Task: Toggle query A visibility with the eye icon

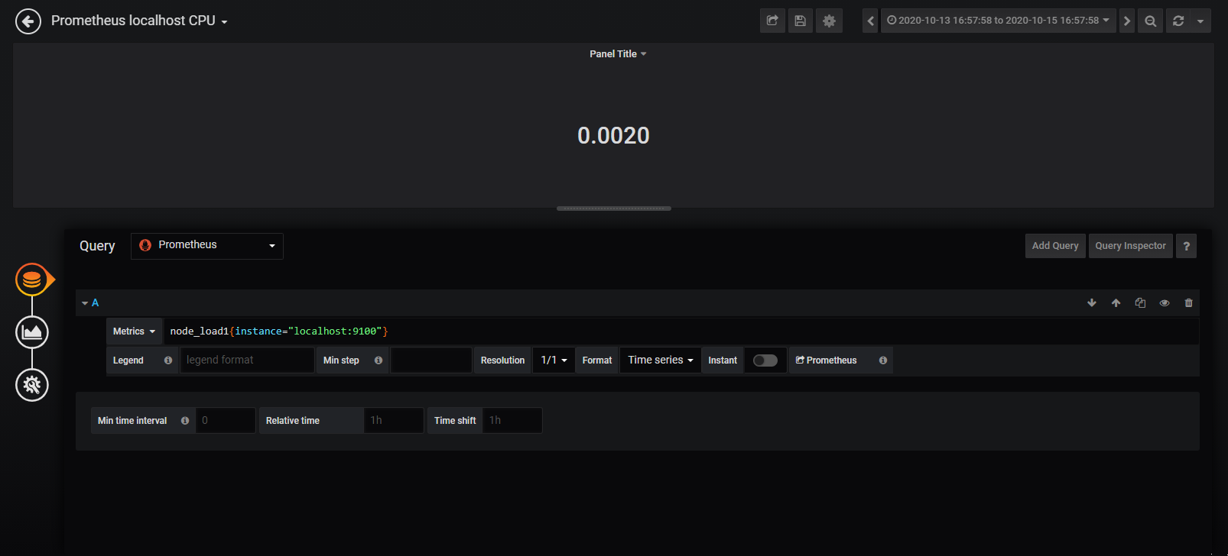Action: (1165, 303)
